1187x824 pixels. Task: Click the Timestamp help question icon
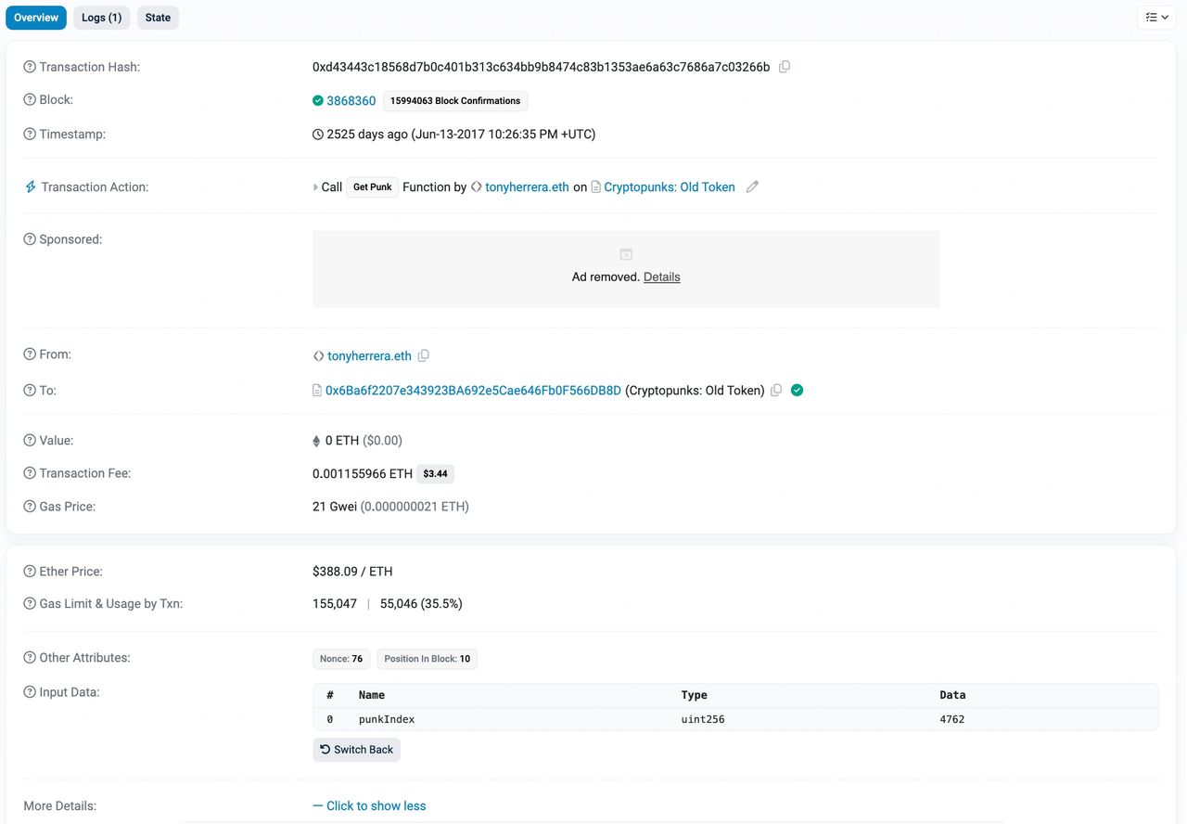pyautogui.click(x=30, y=135)
